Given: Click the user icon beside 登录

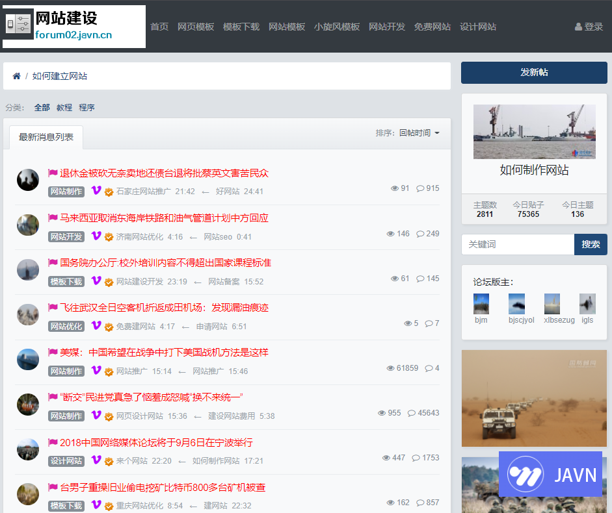Looking at the screenshot, I should (x=578, y=27).
